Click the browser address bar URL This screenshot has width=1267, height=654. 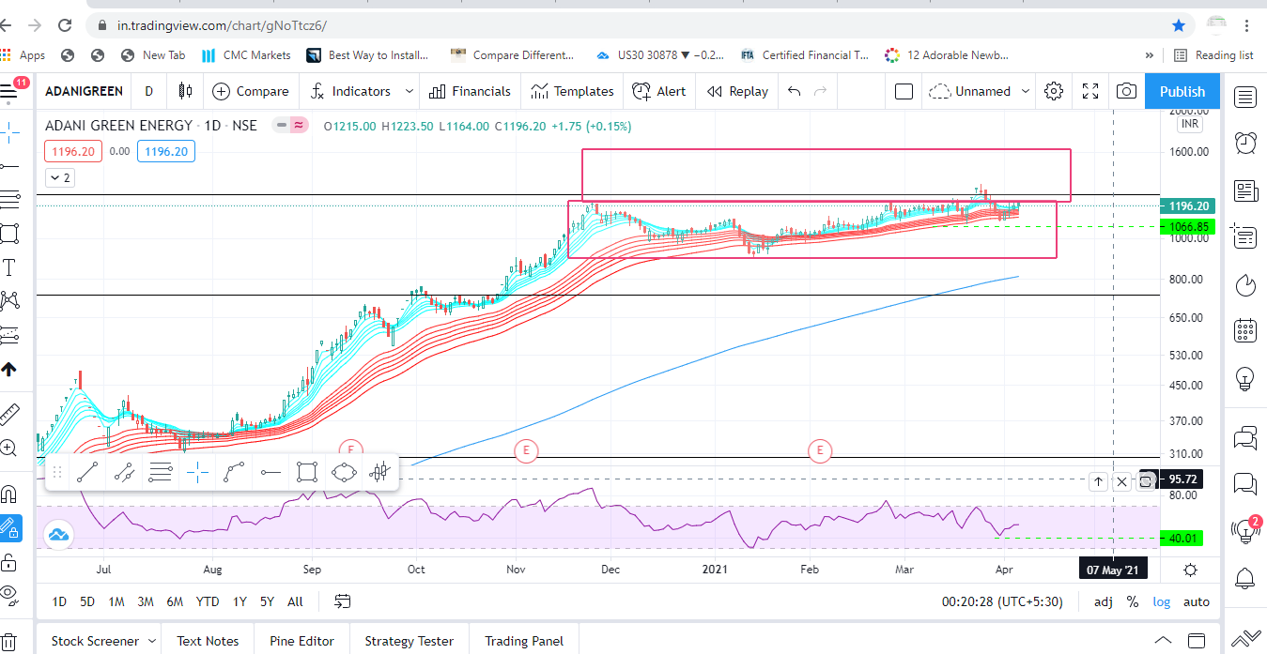[222, 25]
